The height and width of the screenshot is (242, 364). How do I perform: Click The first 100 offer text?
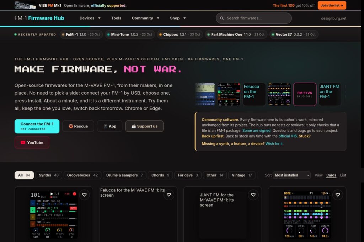(x=283, y=5)
